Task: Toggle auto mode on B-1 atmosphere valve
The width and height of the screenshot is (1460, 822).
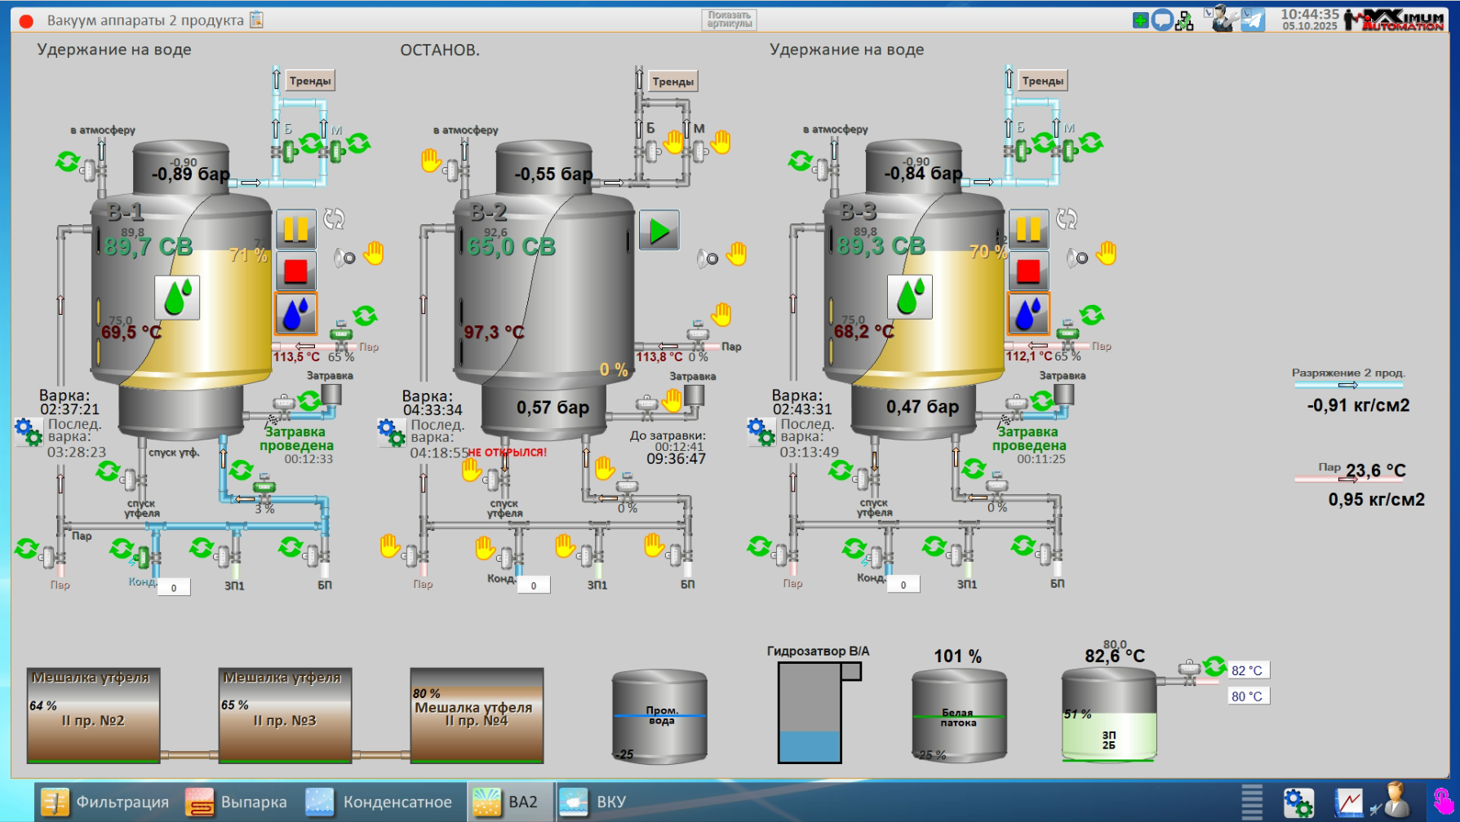Action: click(x=67, y=161)
